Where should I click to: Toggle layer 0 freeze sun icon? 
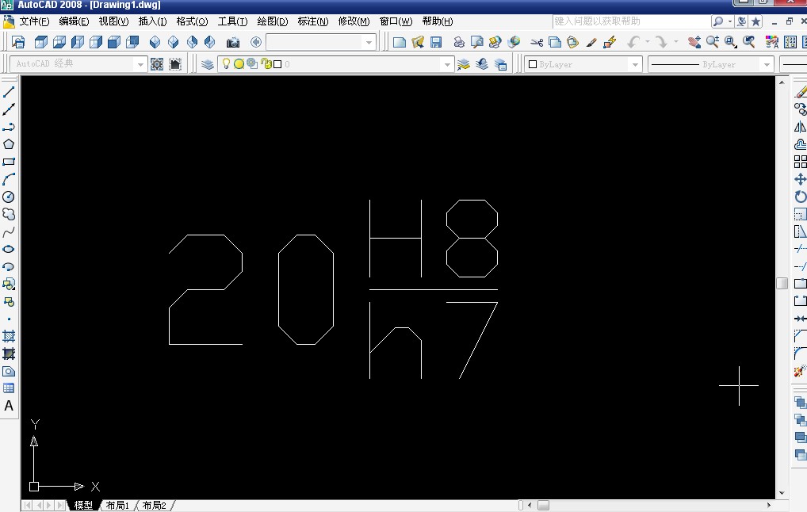239,64
